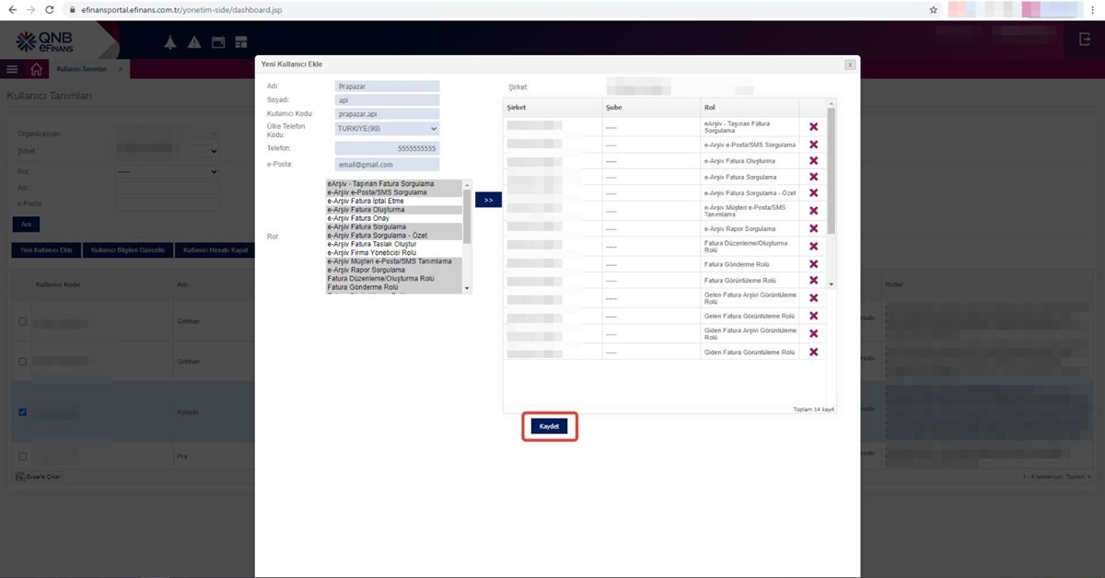1105x578 pixels.
Task: Click the Yeni Kullanıcı Ekle button
Action: [46, 250]
